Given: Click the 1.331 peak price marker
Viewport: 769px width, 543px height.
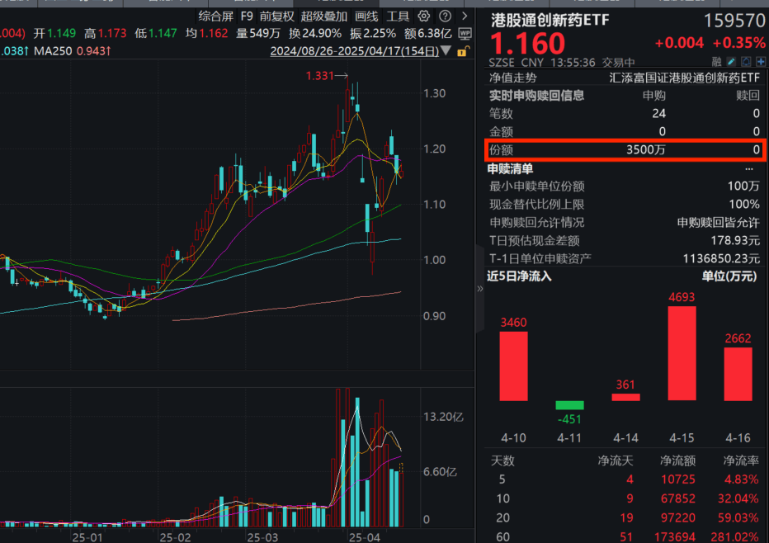Looking at the screenshot, I should point(319,76).
